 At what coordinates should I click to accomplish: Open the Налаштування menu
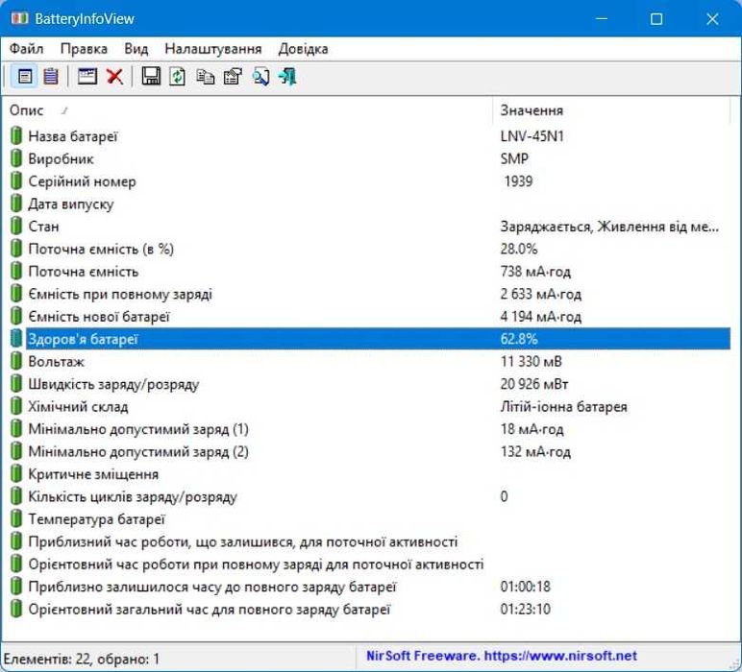tap(213, 49)
